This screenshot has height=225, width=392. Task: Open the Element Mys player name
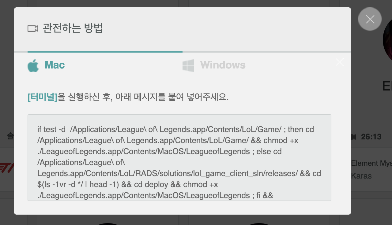point(371,163)
